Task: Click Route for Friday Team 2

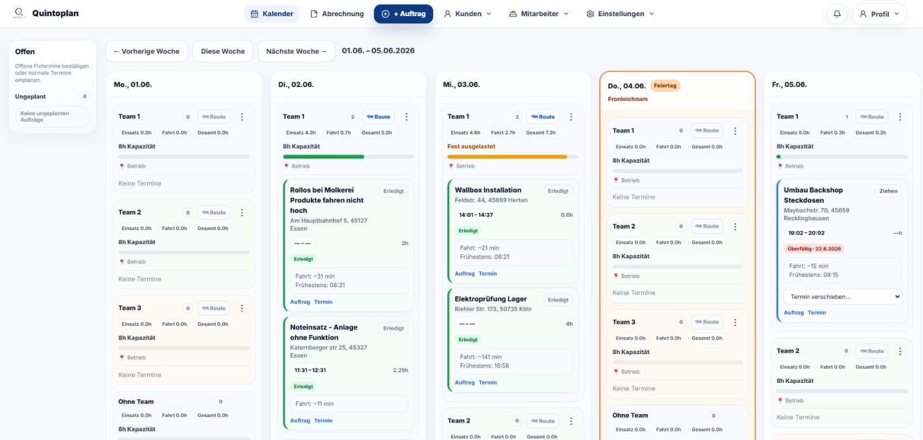Action: 872,351
